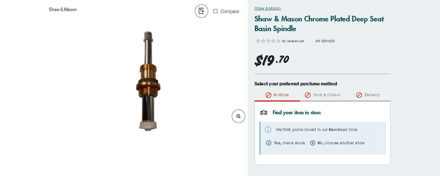The image size is (440, 176).
Task: Click the red unavailable icon next to In-Store
Action: point(268,95)
